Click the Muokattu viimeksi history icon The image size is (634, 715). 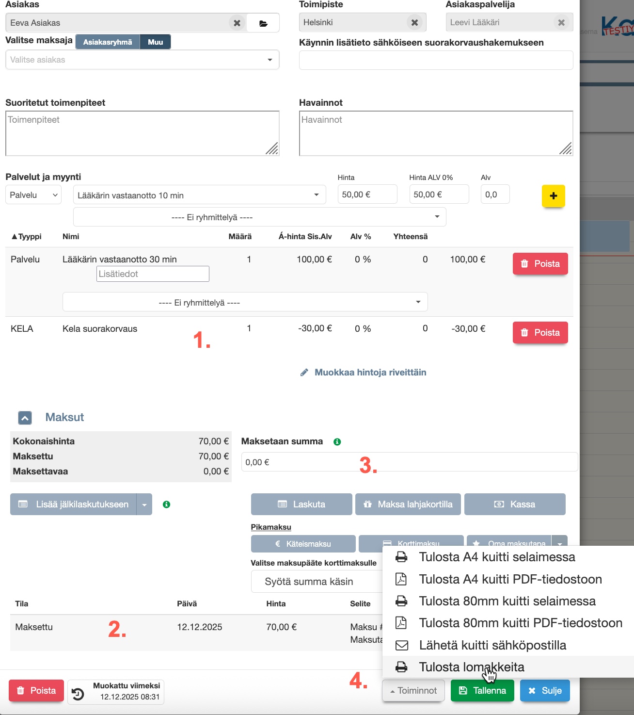click(x=78, y=694)
